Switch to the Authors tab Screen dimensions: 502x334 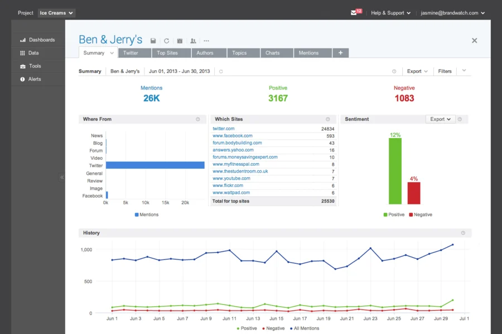pyautogui.click(x=205, y=53)
